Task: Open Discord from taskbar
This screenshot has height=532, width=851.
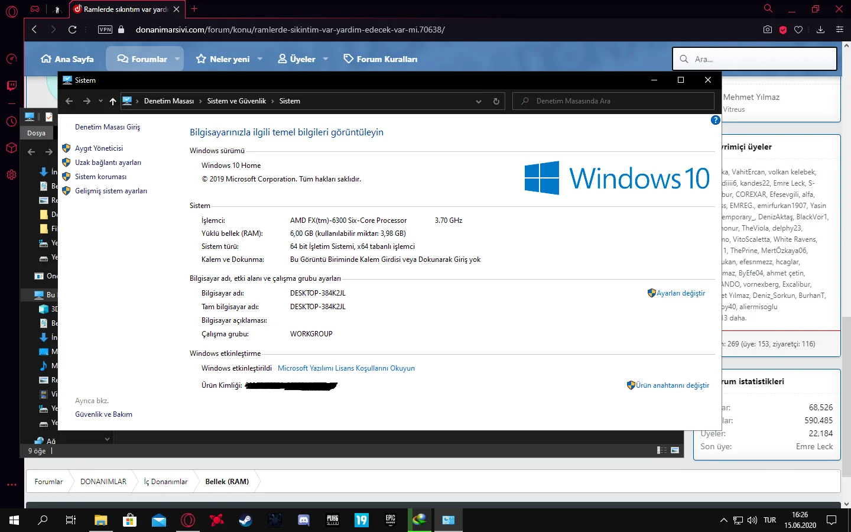Action: click(304, 520)
